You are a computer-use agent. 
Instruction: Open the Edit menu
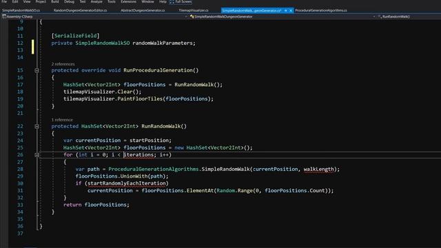(15, 1)
